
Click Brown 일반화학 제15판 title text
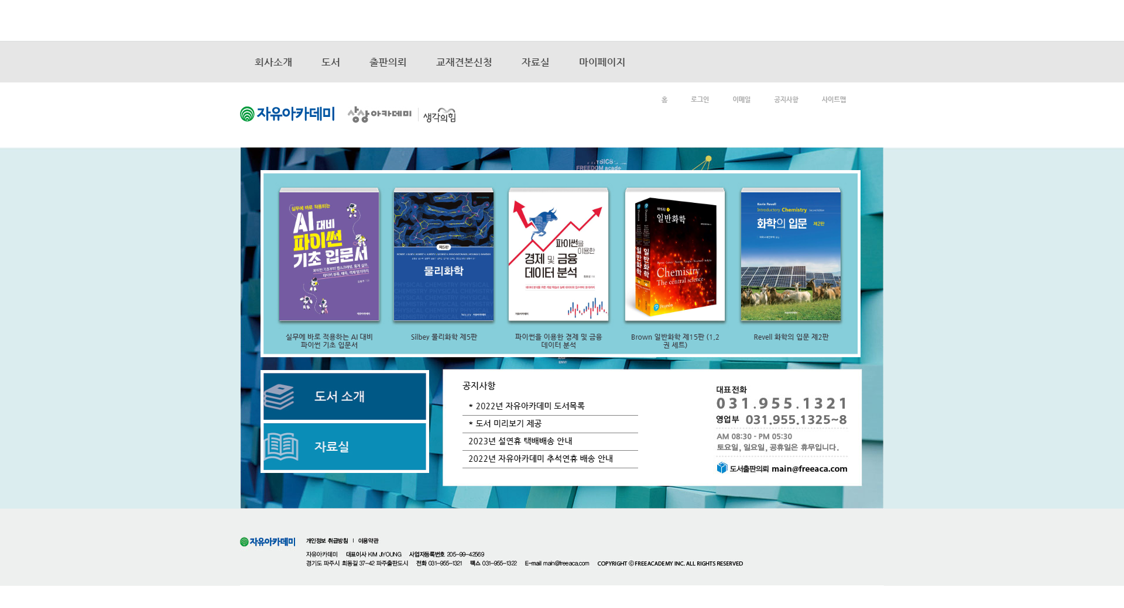[675, 341]
